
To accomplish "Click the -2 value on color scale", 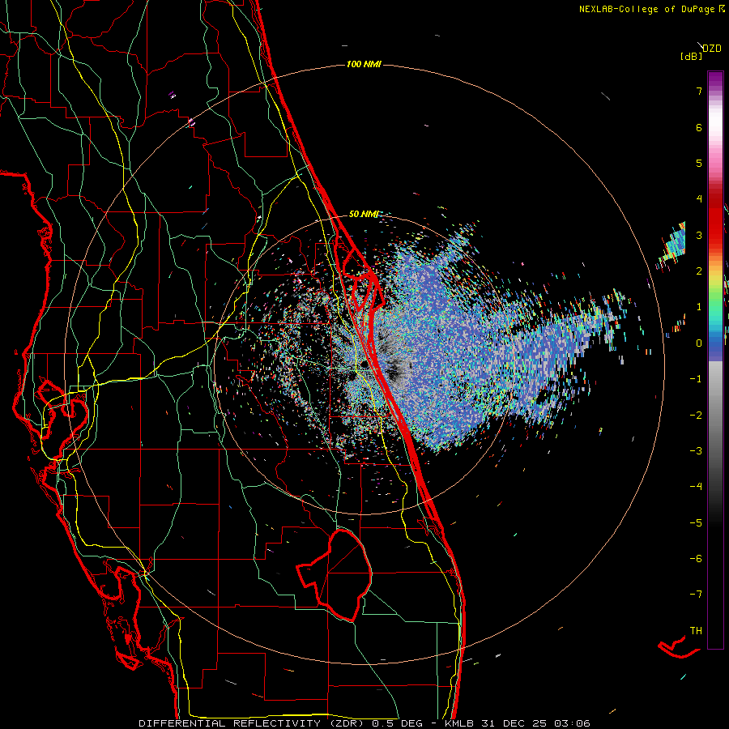I will click(696, 416).
